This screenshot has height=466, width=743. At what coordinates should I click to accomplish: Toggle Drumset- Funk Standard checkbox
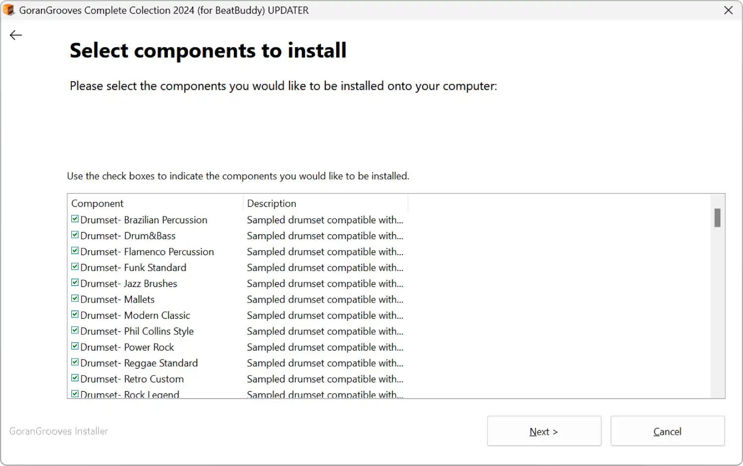(x=75, y=266)
